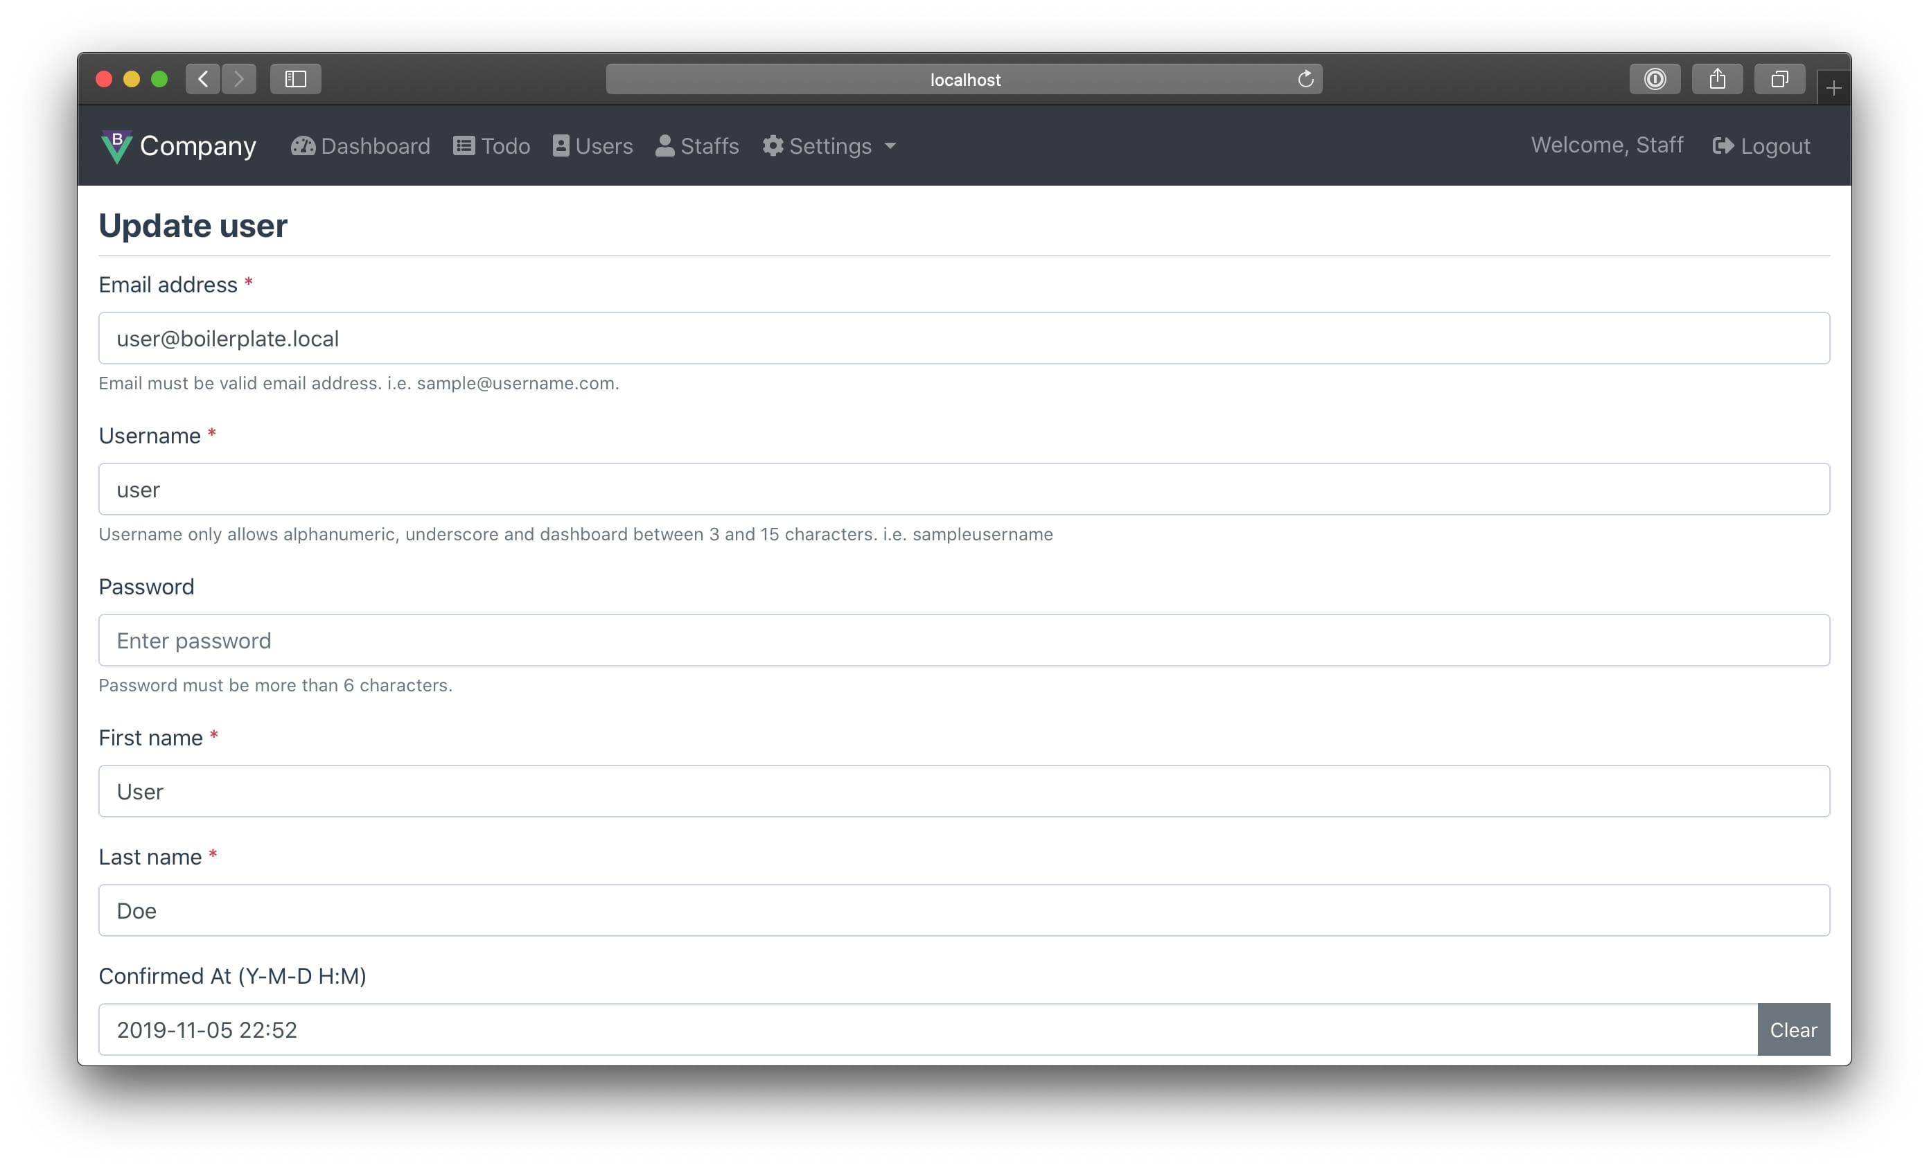Click the Company logo icon
This screenshot has width=1929, height=1168.
coord(116,146)
